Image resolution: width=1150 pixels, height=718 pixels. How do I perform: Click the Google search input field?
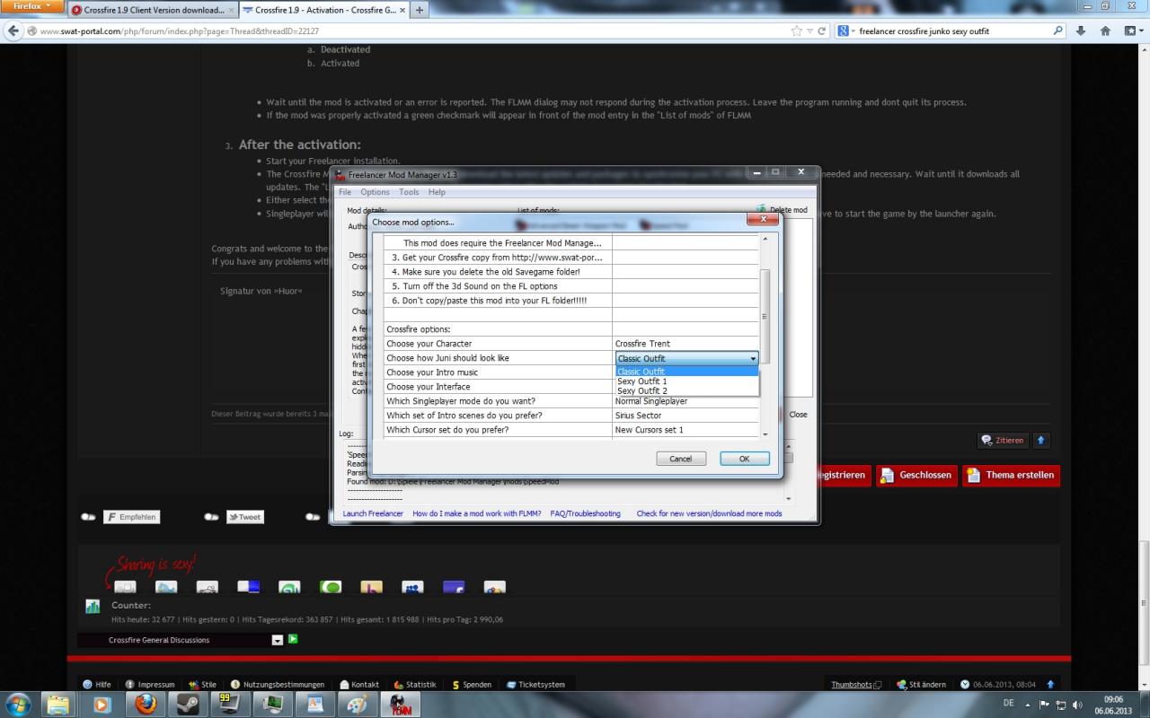[954, 31]
